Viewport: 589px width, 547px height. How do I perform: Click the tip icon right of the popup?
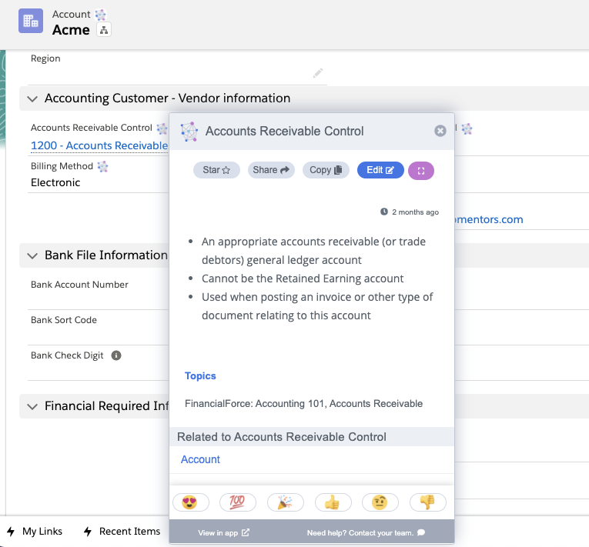click(x=467, y=128)
